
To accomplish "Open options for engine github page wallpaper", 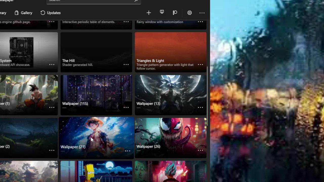I will click(52, 22).
